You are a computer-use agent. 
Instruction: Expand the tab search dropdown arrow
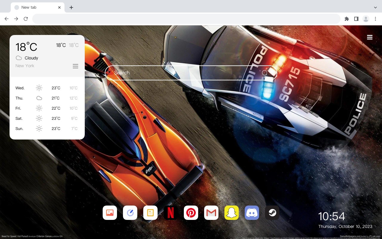point(375,7)
